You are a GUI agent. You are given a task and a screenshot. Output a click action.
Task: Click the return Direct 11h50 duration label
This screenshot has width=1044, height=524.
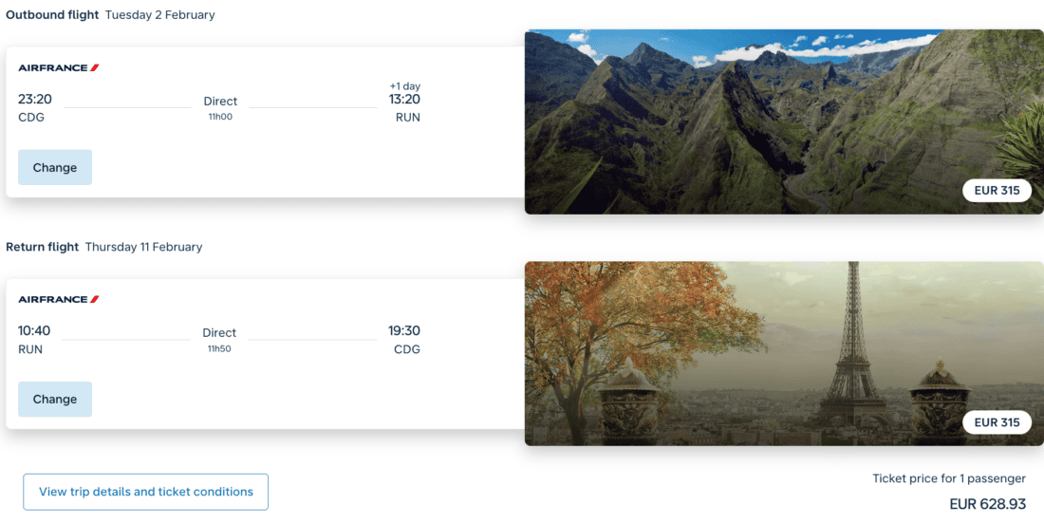point(219,340)
